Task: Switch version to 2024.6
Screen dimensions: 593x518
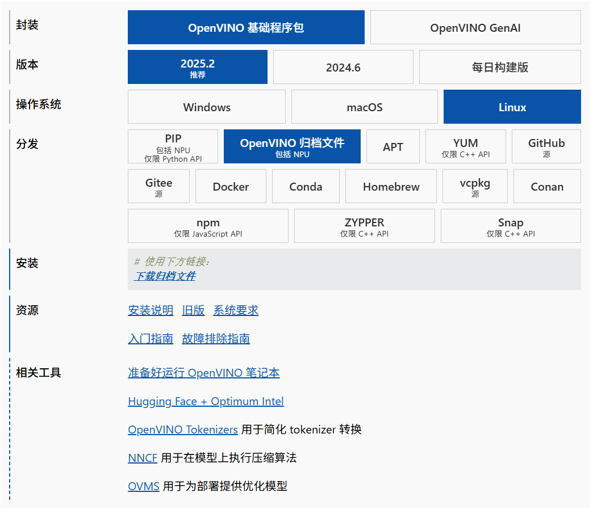Action: tap(343, 66)
